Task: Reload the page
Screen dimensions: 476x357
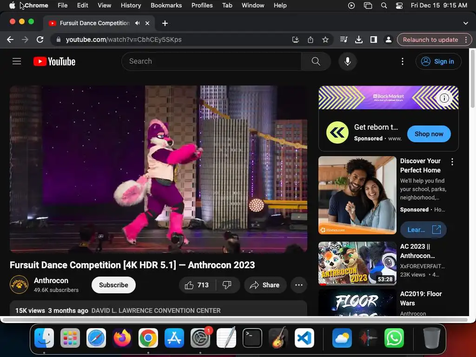Action: coord(40,40)
